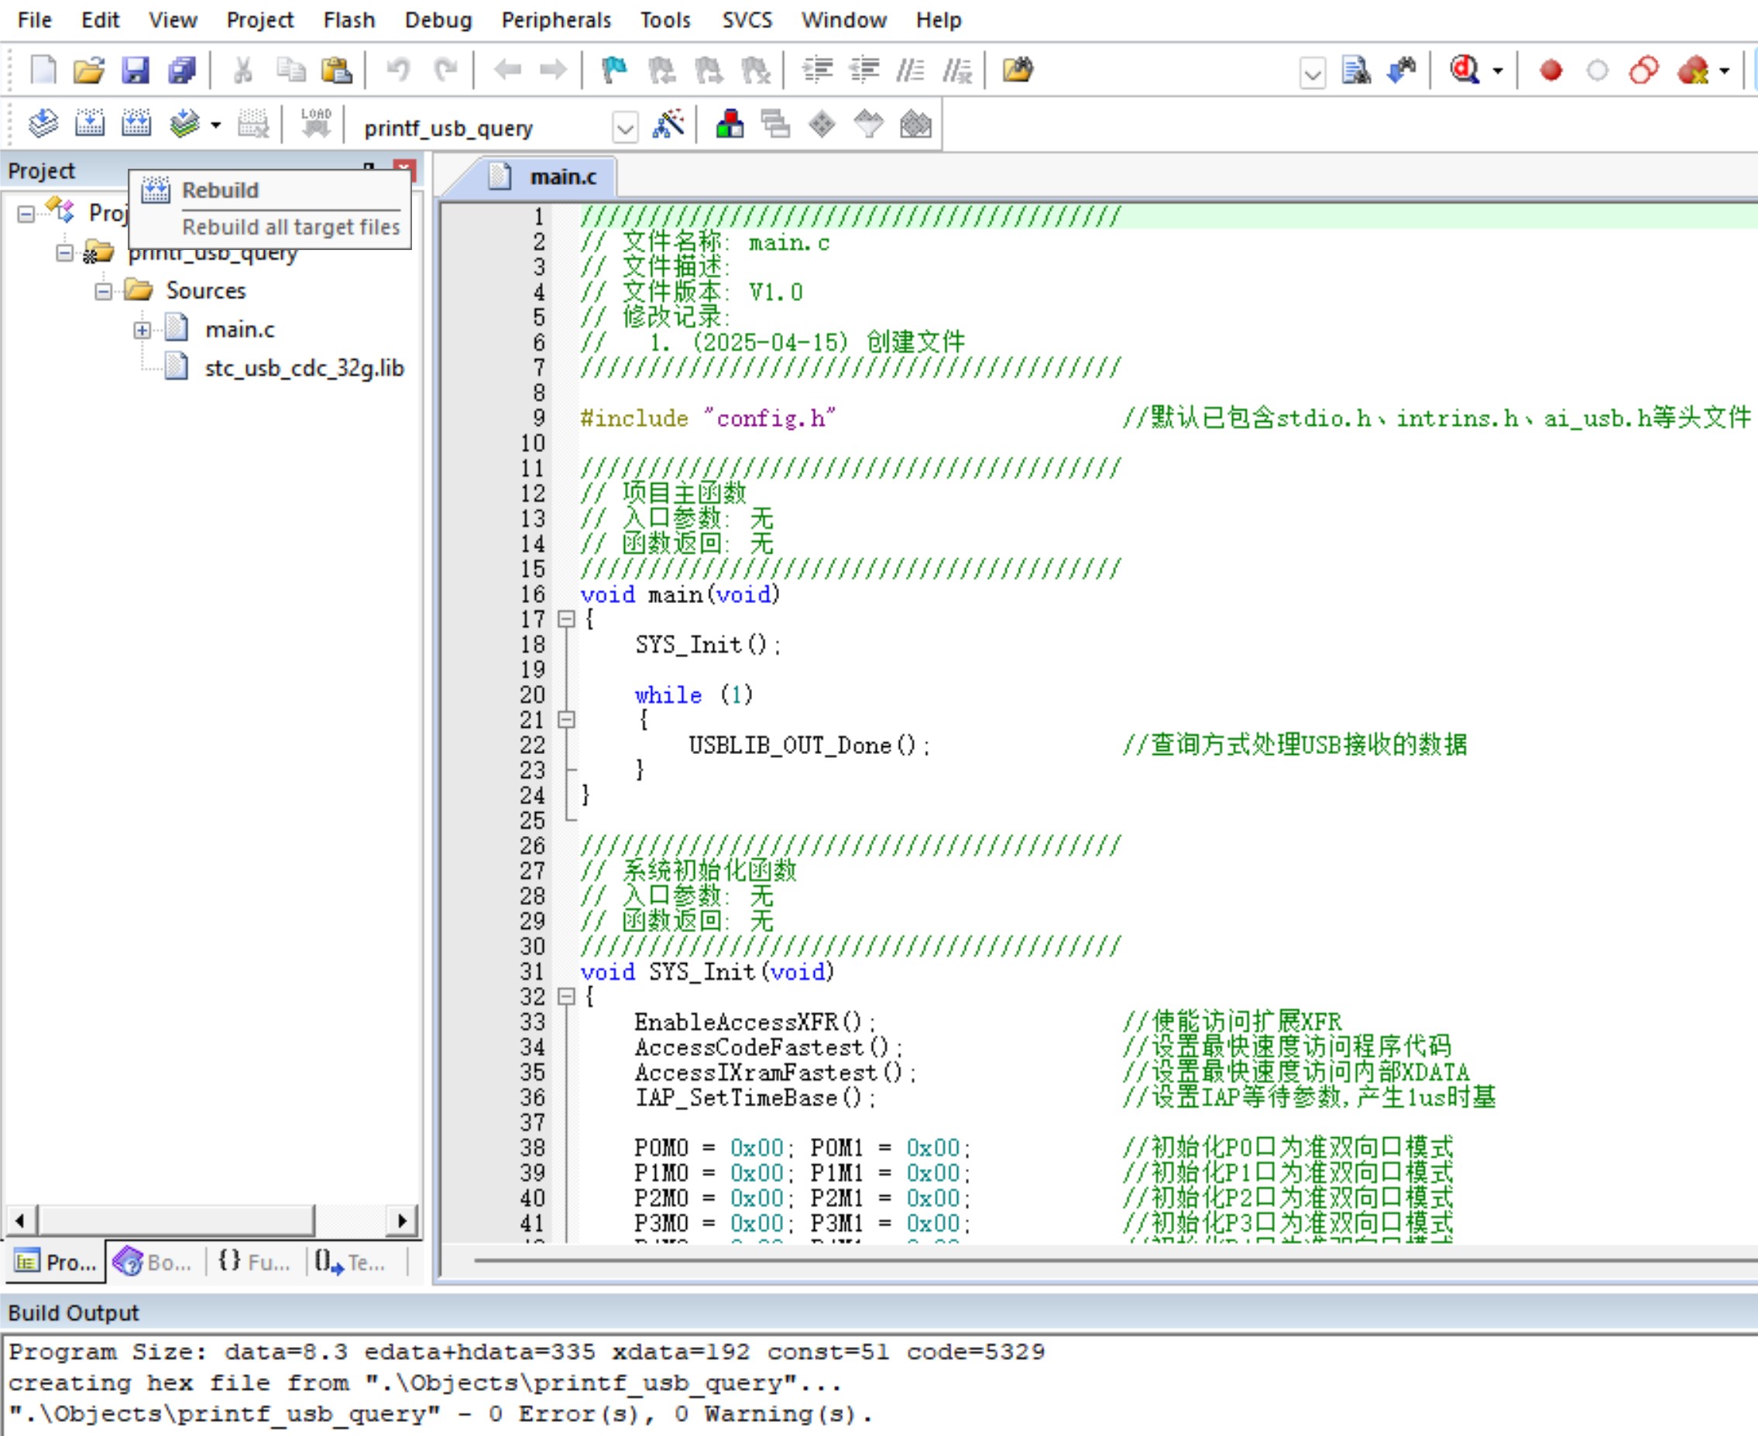This screenshot has height=1436, width=1758.
Task: Open the Tools menu
Action: (664, 20)
